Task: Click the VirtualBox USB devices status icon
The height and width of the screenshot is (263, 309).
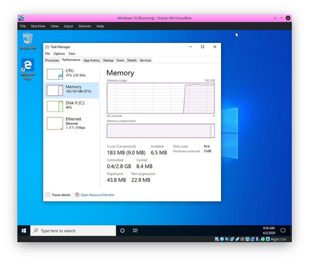Action: click(x=237, y=239)
